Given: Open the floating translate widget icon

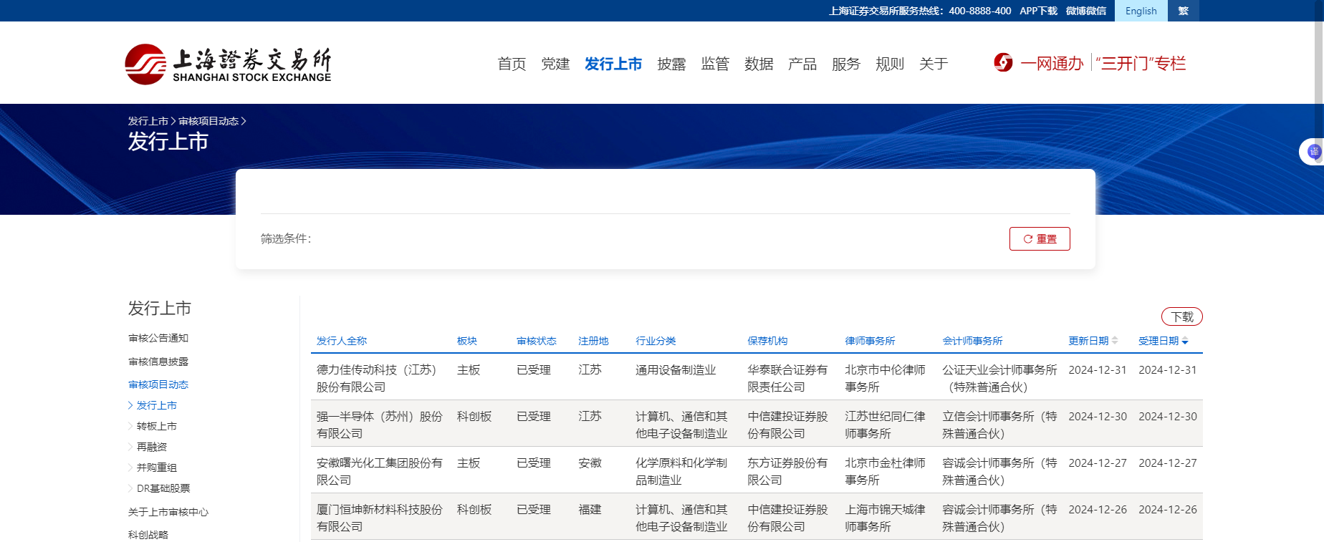Looking at the screenshot, I should click(x=1313, y=152).
